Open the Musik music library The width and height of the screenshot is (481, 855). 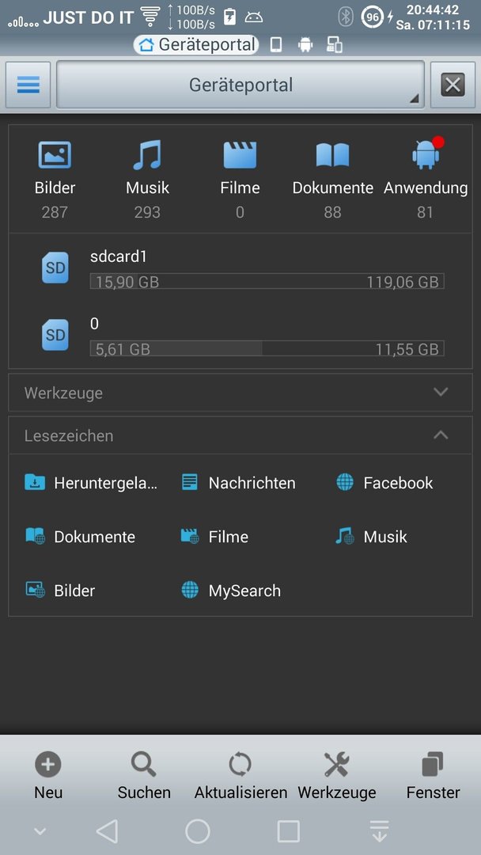coord(147,155)
